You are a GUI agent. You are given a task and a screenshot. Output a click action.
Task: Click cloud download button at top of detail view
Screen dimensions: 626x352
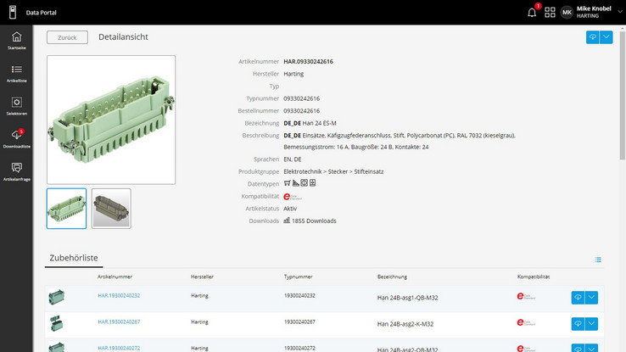[593, 37]
